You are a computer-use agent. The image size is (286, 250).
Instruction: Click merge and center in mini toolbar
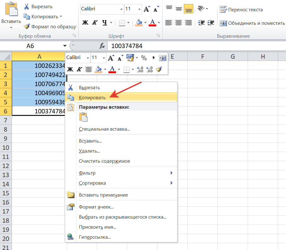point(162,58)
